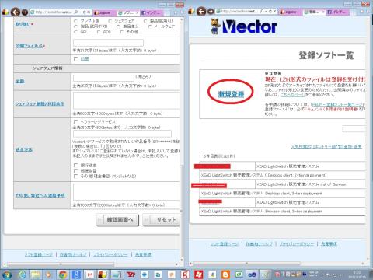Select the PDS radio option
The image size is (373, 280).
pos(99,32)
